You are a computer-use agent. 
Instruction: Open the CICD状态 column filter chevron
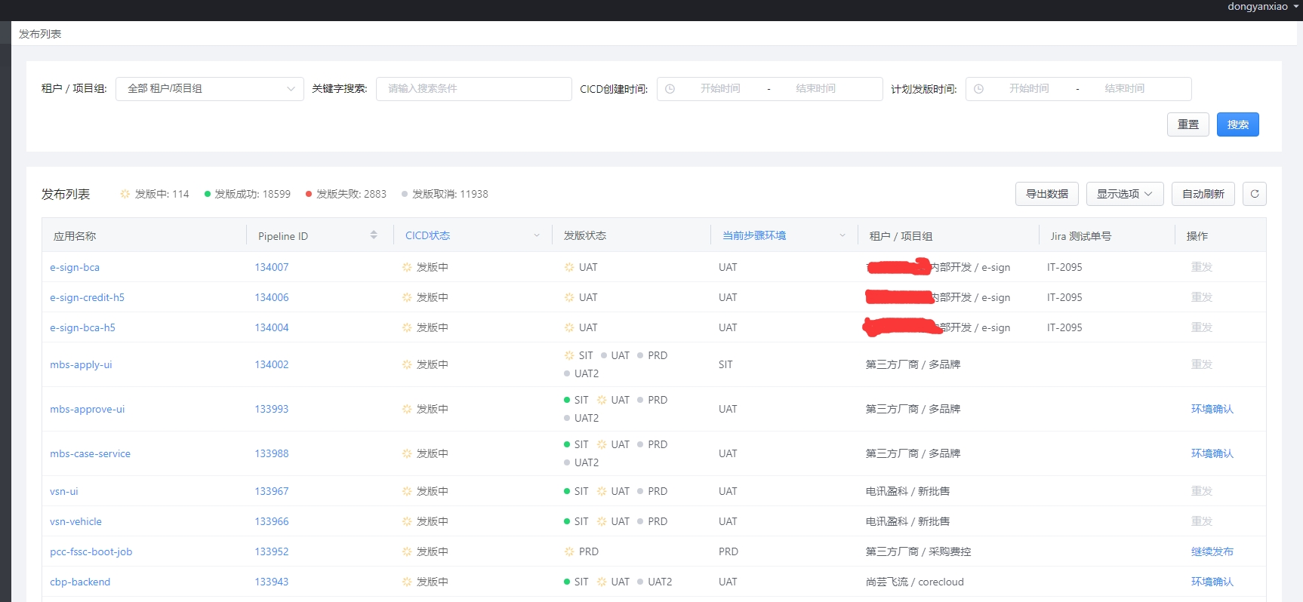click(537, 235)
